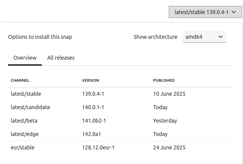Click version 128.12.0esr-1 entry
This screenshot has height=164, width=243.
tap(98, 148)
